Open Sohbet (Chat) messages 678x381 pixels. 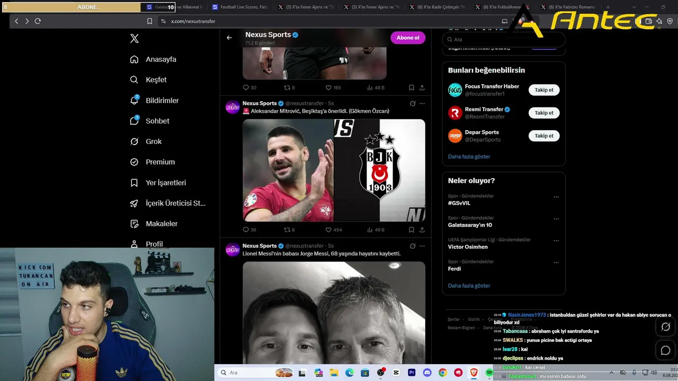pyautogui.click(x=149, y=121)
